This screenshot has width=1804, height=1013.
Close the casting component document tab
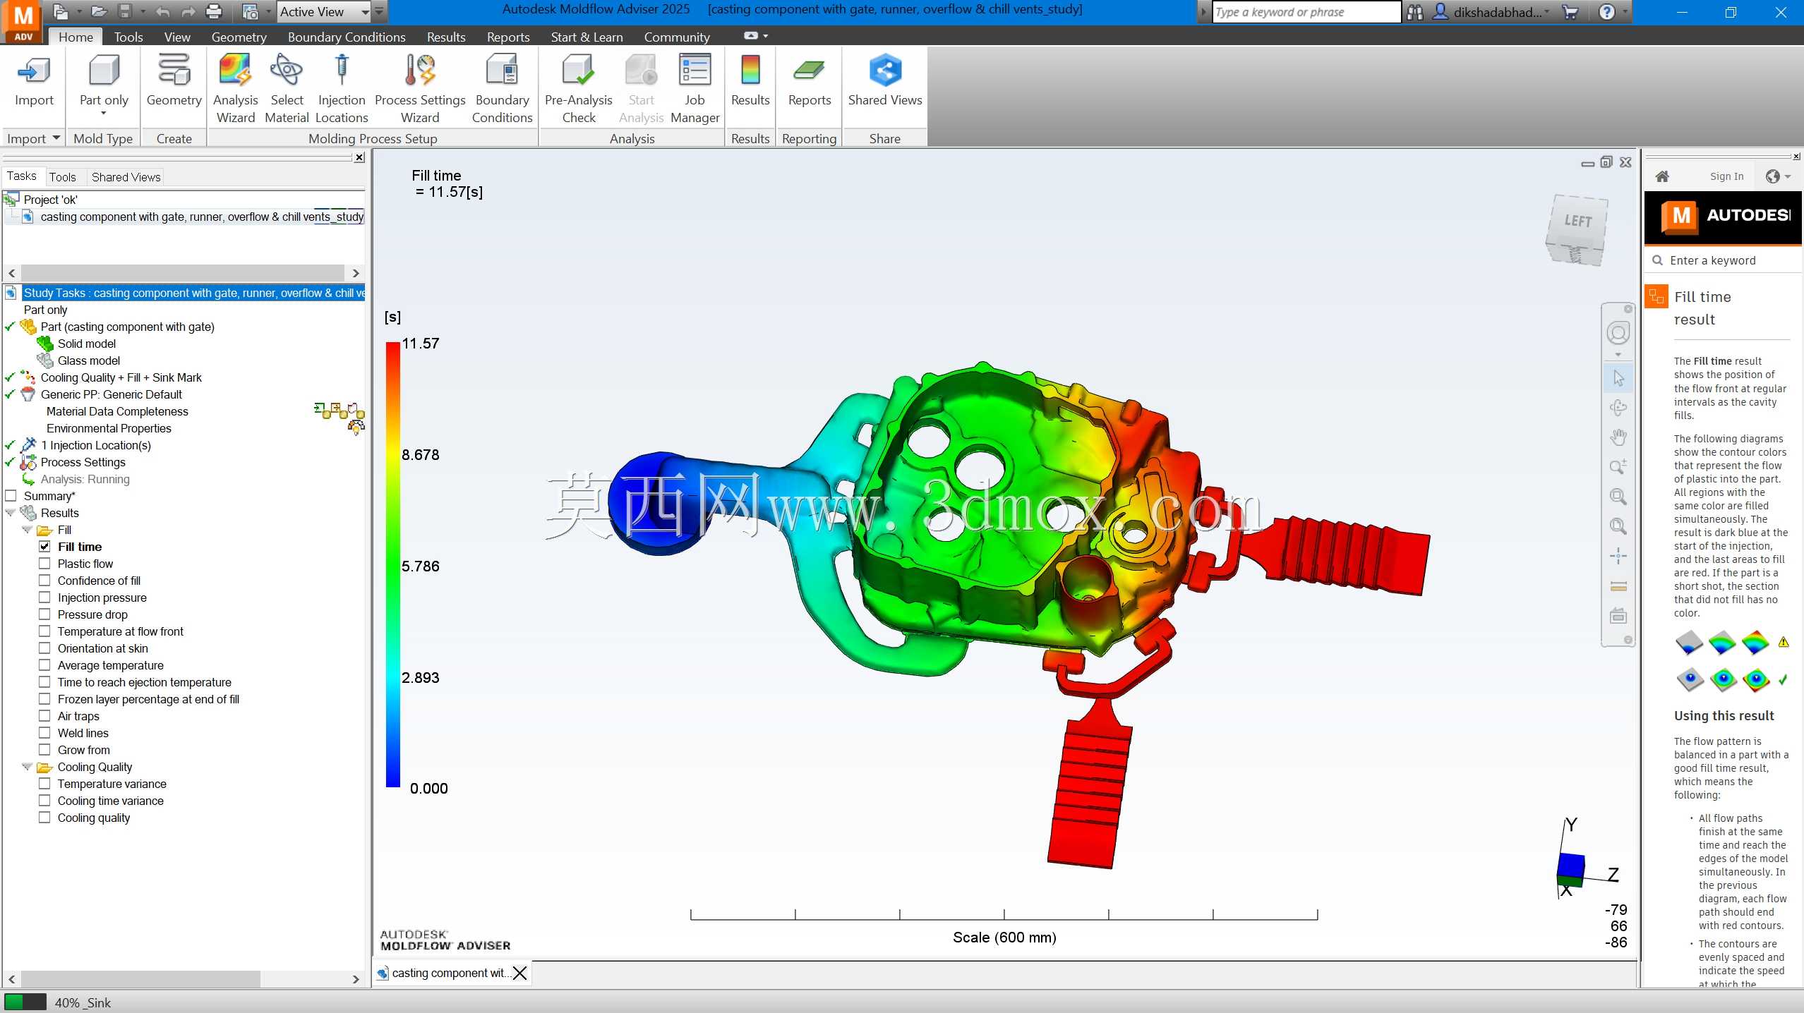tap(520, 973)
